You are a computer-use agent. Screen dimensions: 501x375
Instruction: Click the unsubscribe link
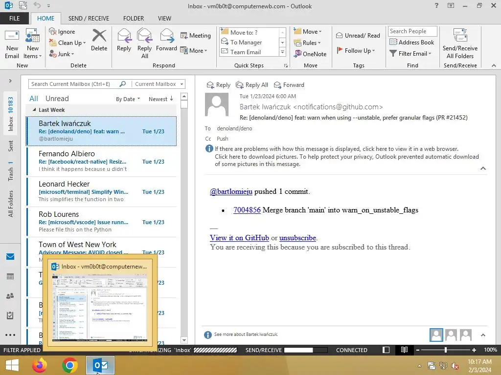[x=297, y=238]
